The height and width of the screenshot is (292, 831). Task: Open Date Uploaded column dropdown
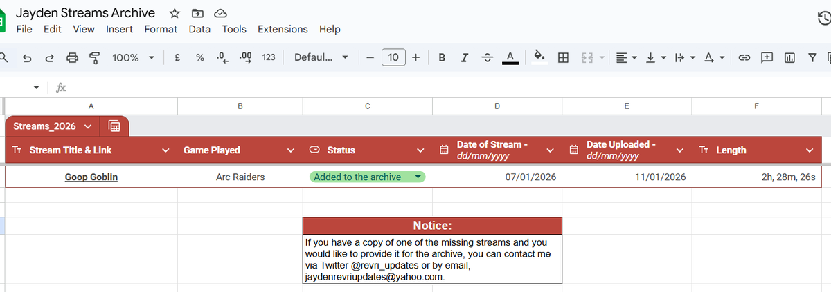[679, 150]
